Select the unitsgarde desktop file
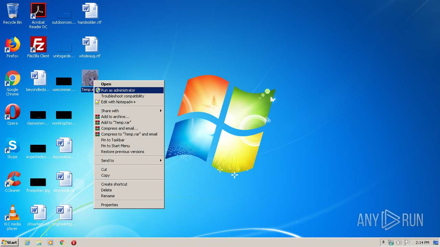440x247 pixels. pyautogui.click(x=64, y=48)
